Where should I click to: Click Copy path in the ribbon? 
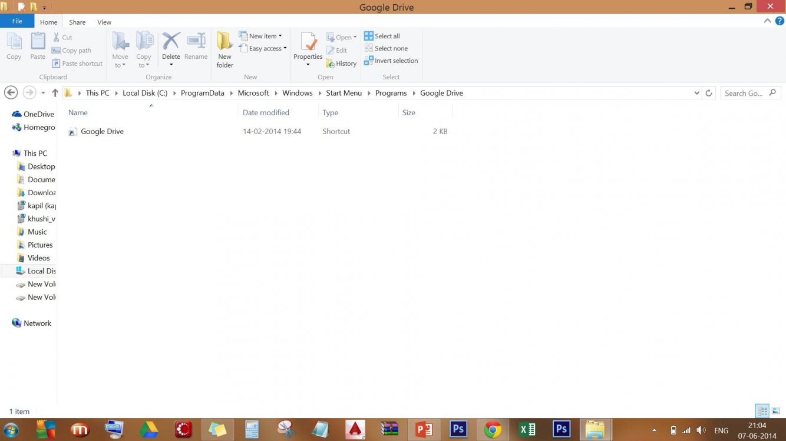click(x=71, y=51)
